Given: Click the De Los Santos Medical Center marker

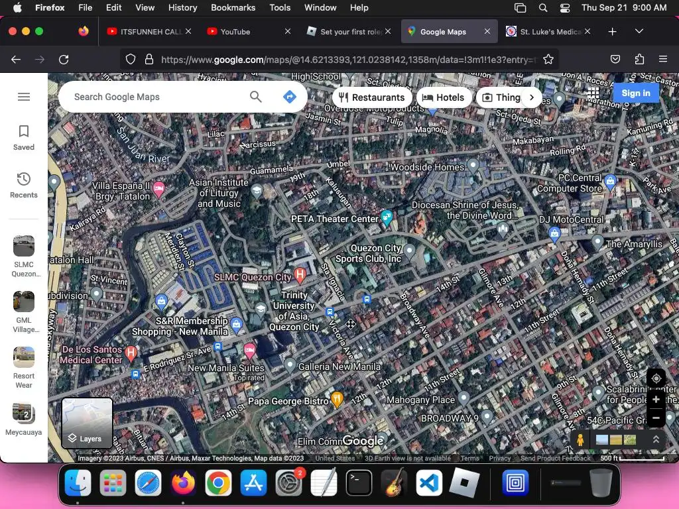Looking at the screenshot, I should [131, 353].
